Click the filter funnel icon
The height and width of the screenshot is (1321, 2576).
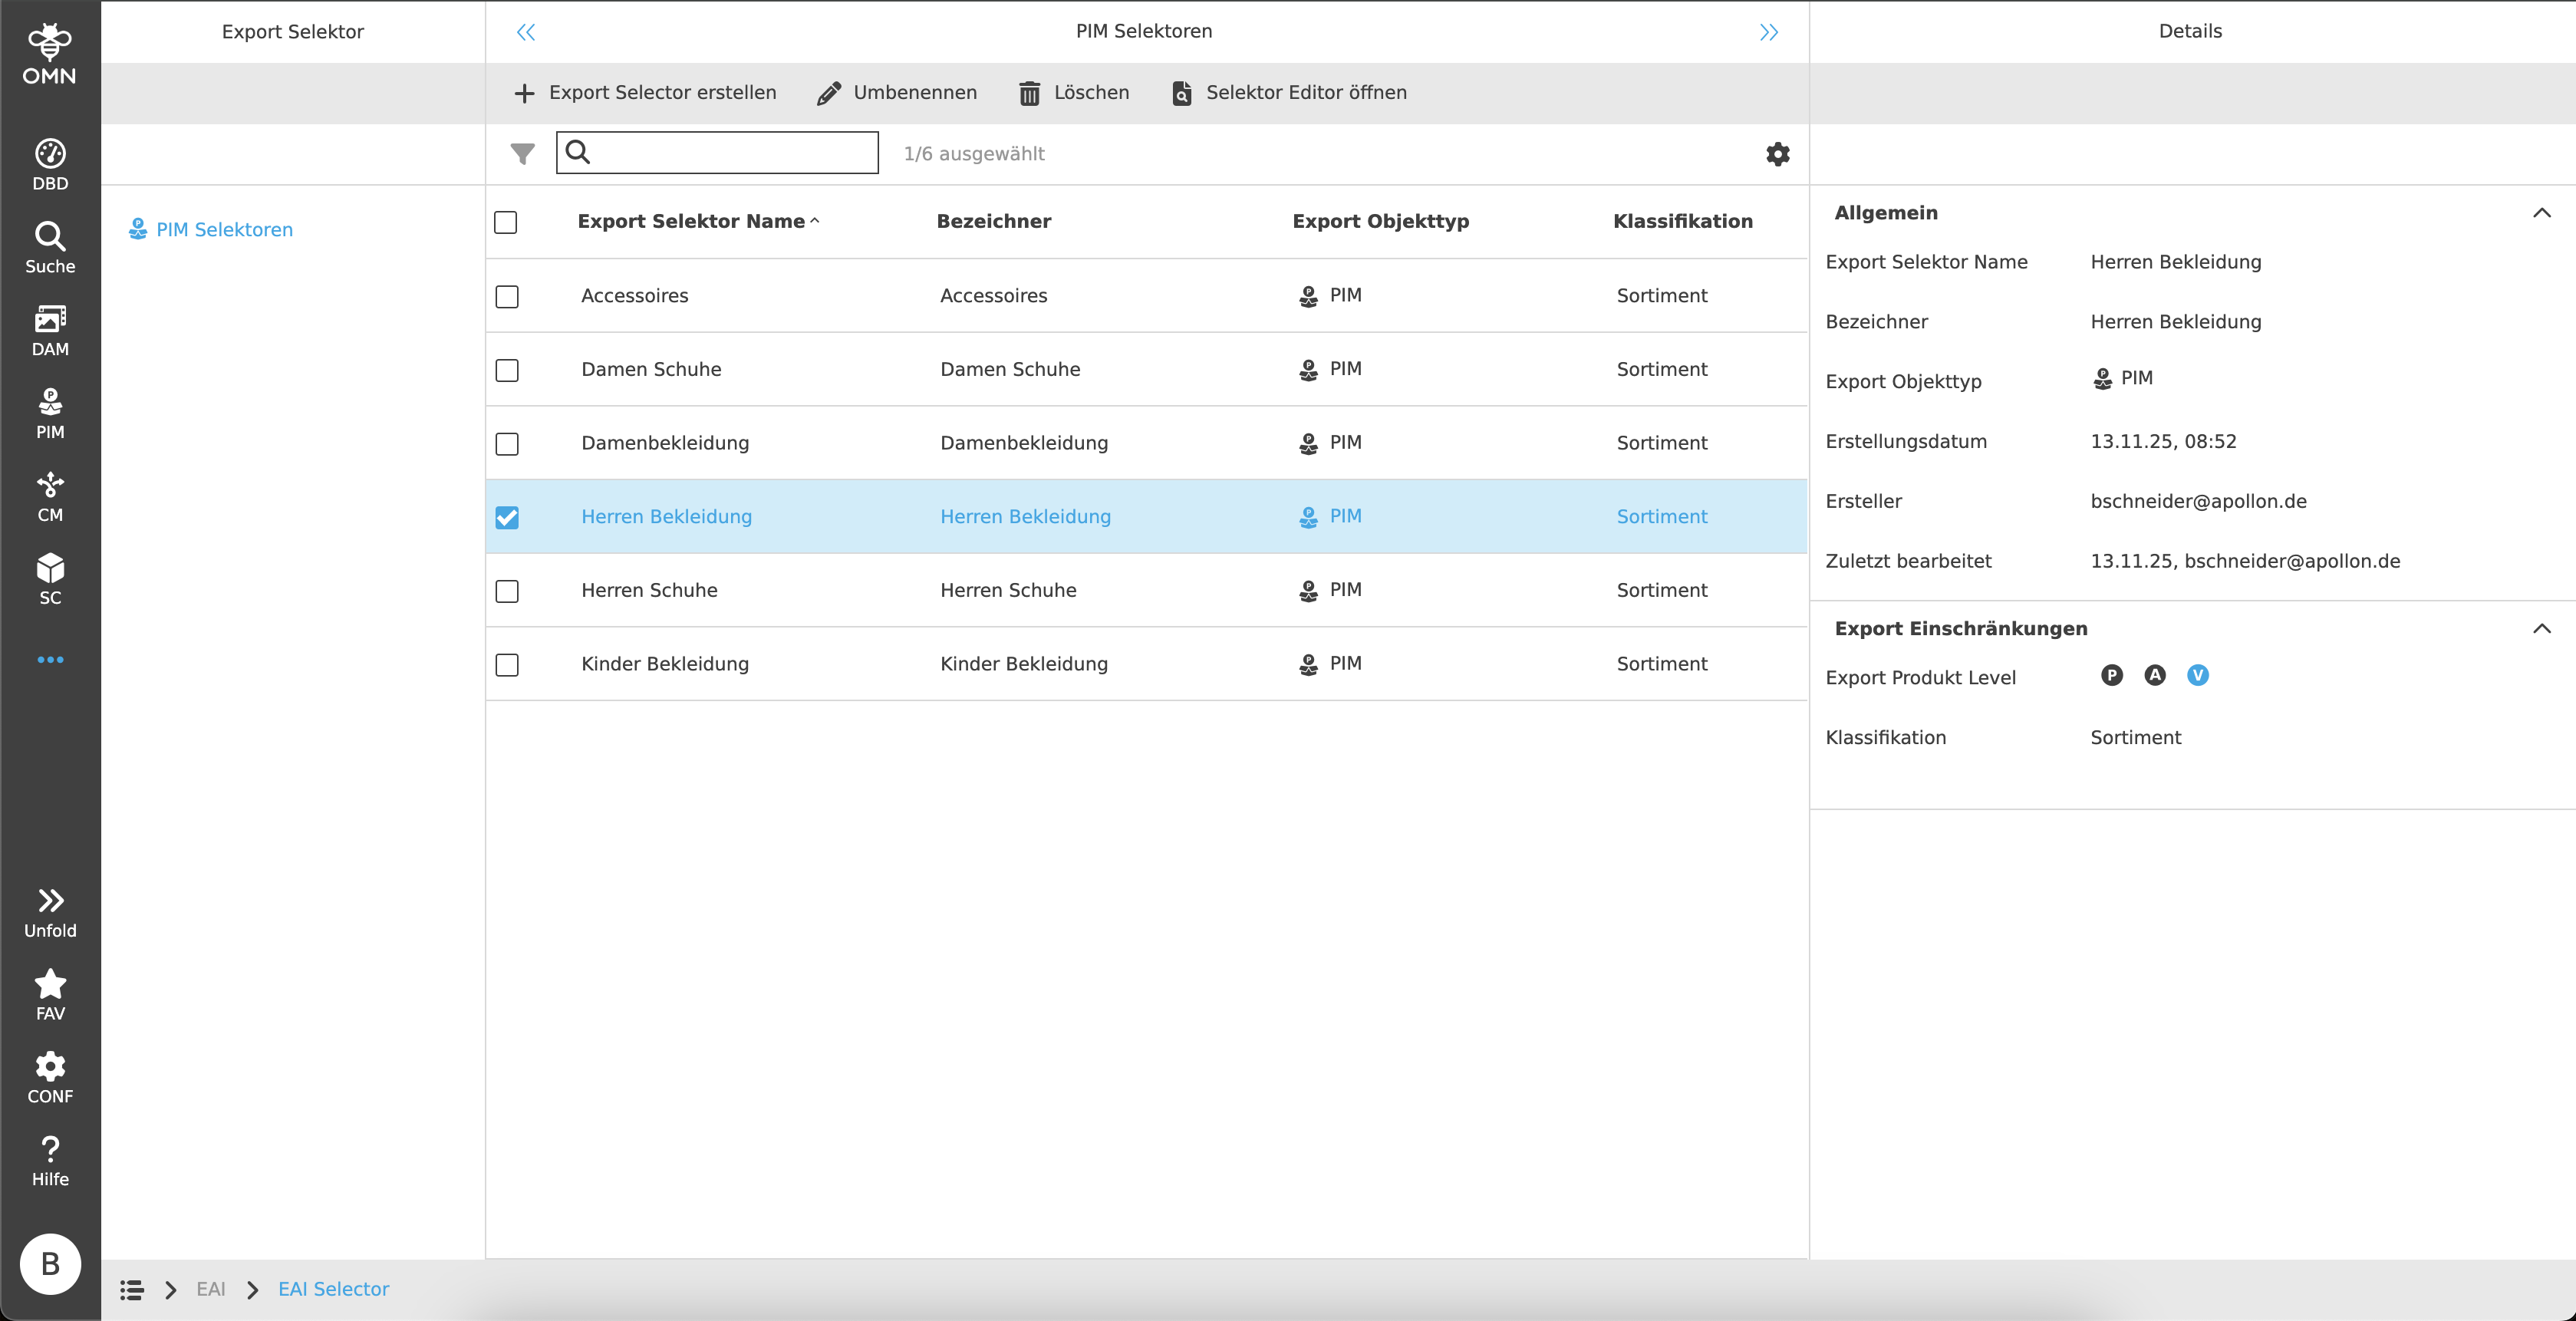click(x=522, y=153)
